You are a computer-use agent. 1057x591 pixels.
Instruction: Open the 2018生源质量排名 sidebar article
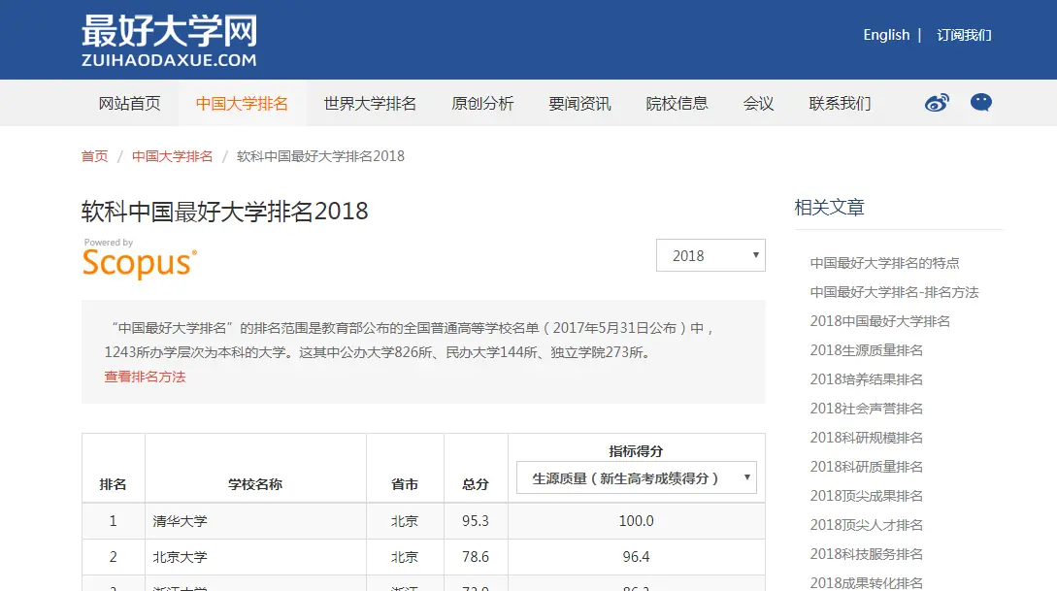[864, 350]
